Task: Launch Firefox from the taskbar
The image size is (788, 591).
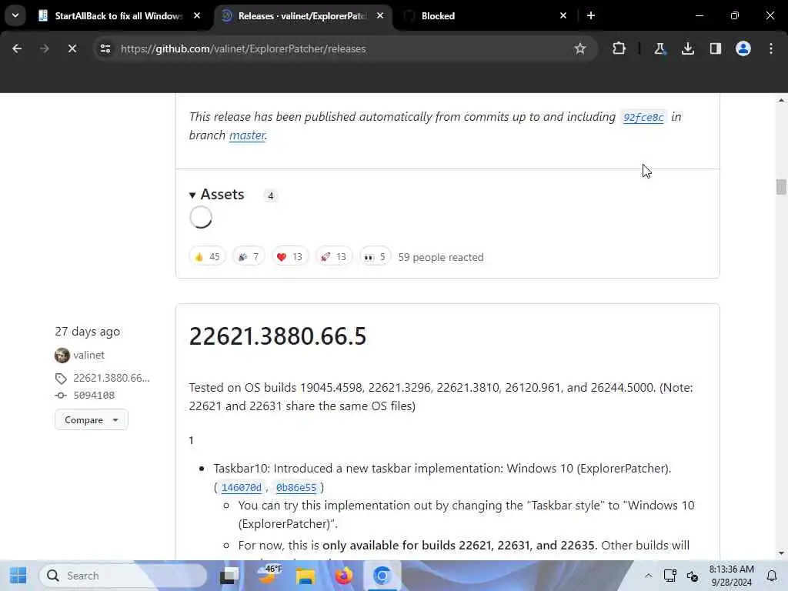Action: click(x=344, y=576)
